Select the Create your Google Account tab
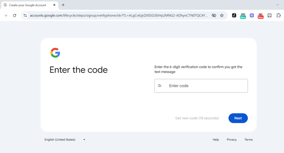 point(30,5)
